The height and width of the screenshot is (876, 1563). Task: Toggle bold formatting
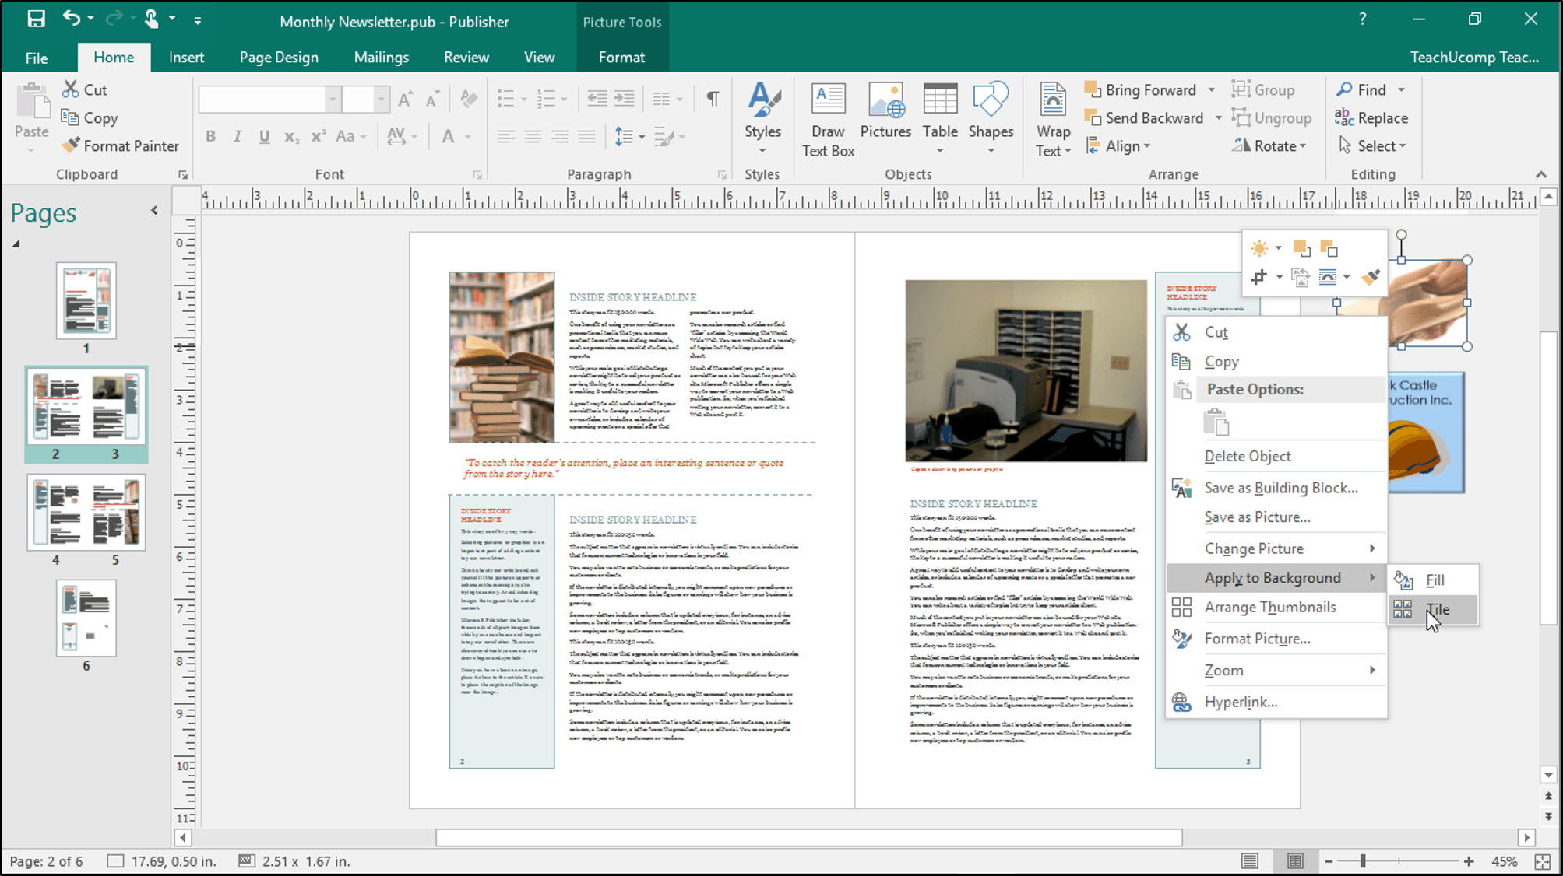pos(209,135)
